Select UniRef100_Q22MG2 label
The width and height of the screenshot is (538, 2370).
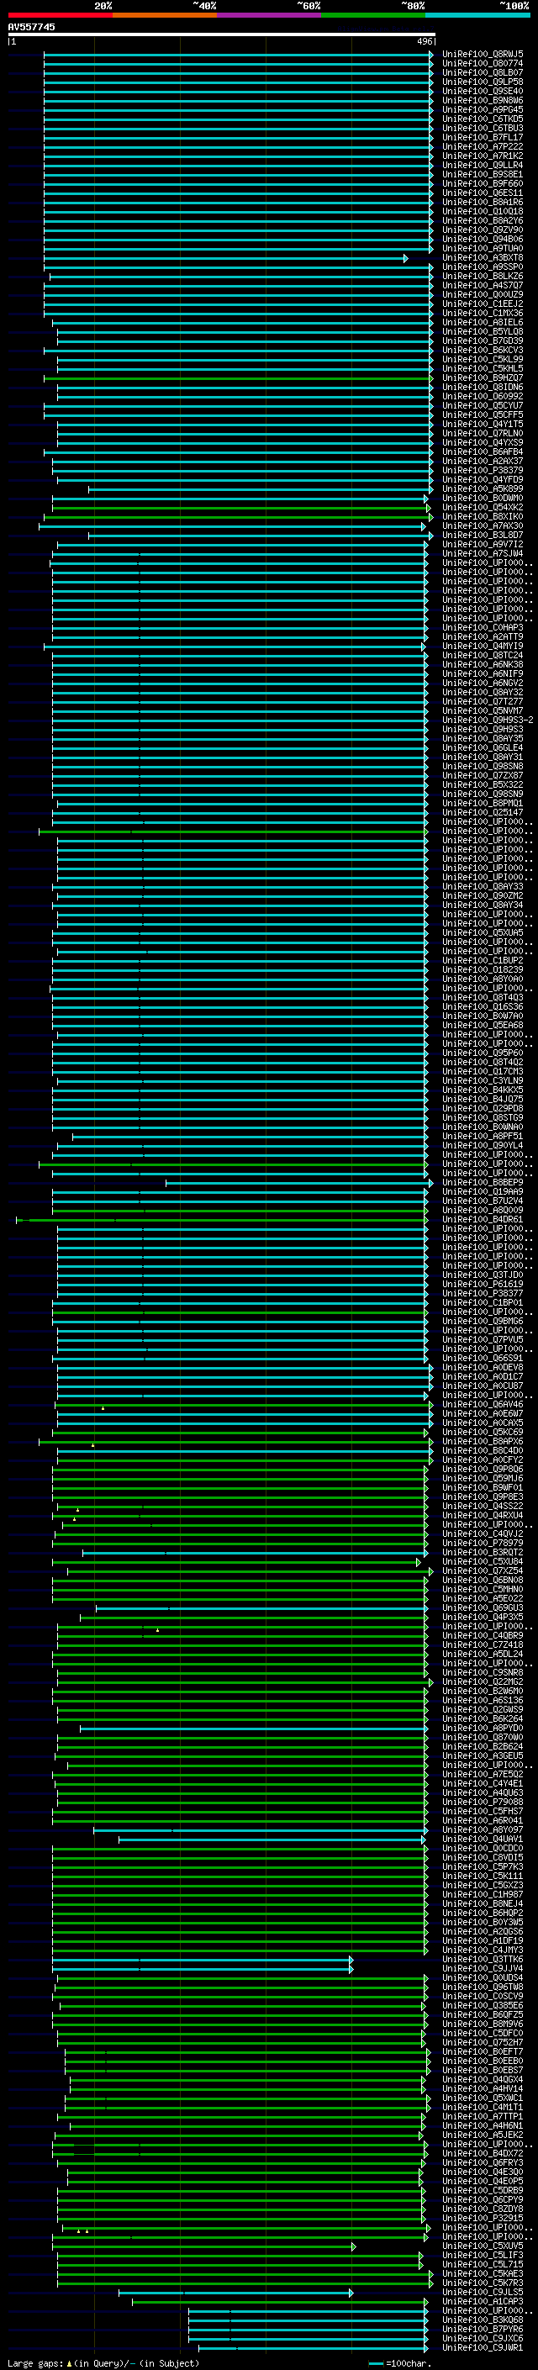coord(482,1681)
